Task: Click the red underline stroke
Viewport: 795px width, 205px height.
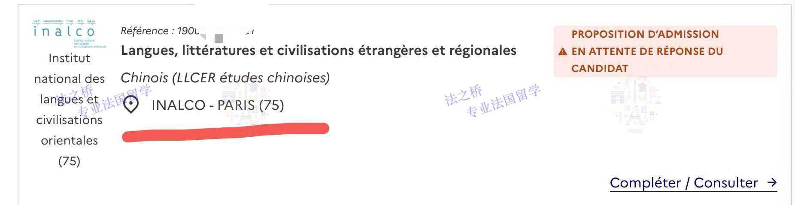Action: (x=225, y=132)
